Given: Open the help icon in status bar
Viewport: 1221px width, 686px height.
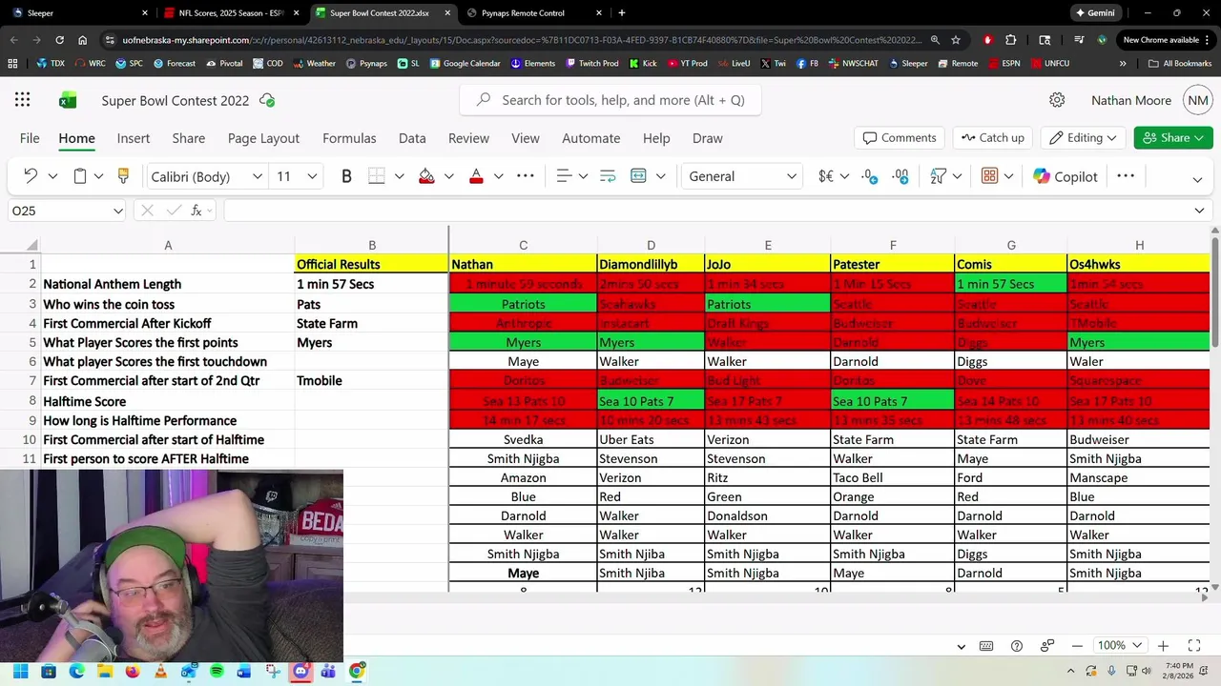Looking at the screenshot, I should click(1017, 646).
